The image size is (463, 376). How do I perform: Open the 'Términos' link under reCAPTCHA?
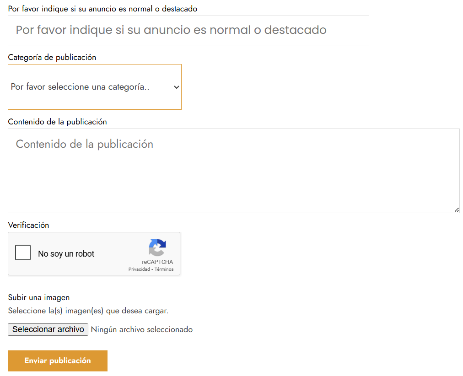point(164,269)
